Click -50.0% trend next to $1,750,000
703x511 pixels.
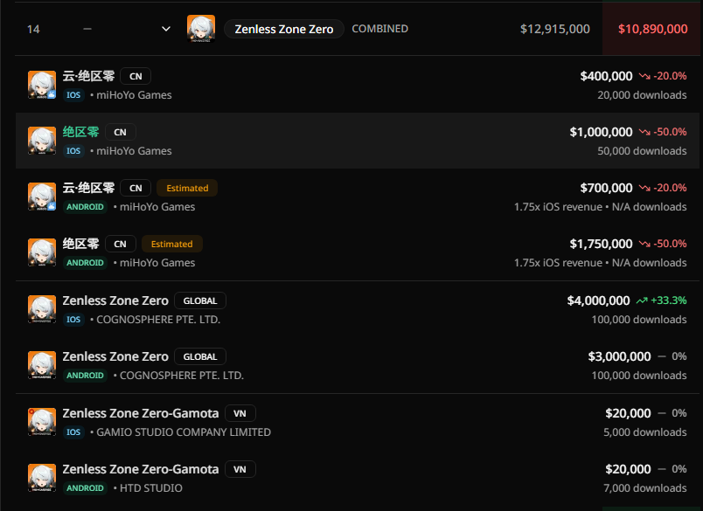coord(663,244)
